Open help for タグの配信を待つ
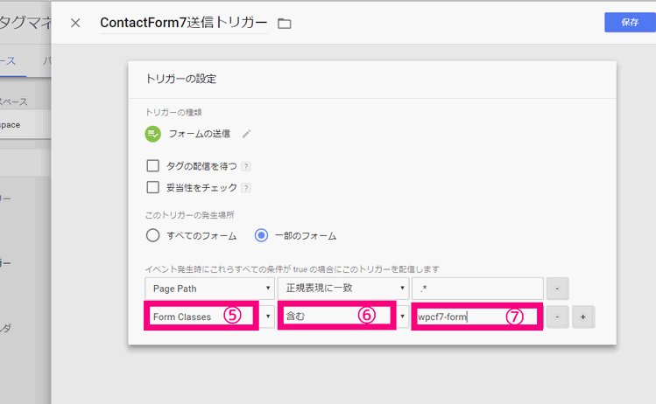656x404 pixels. click(246, 166)
